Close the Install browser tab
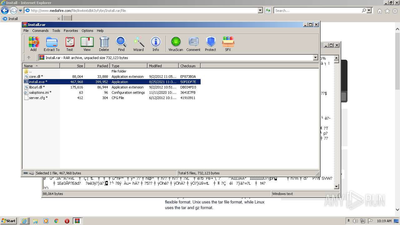The height and width of the screenshot is (225, 400). coord(59,19)
